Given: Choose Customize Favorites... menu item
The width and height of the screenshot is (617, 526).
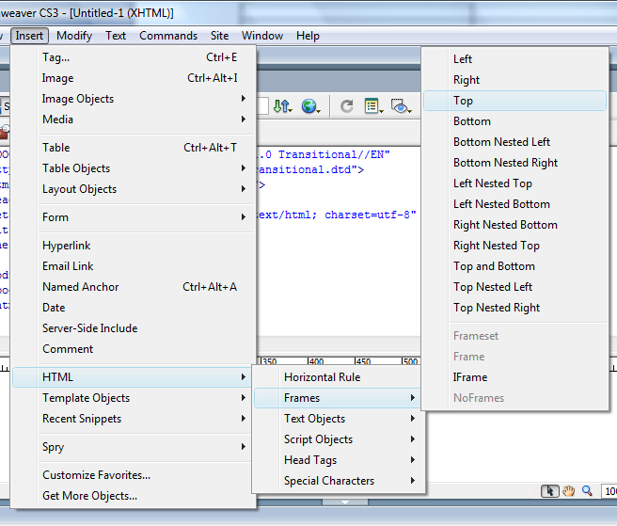Looking at the screenshot, I should (134, 475).
